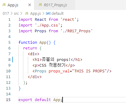Select the 017 breadcrumb folder
This screenshot has width=126, height=111.
(x=6, y=14)
